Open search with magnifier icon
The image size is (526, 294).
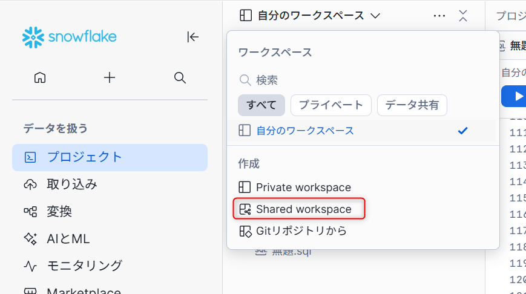[180, 77]
